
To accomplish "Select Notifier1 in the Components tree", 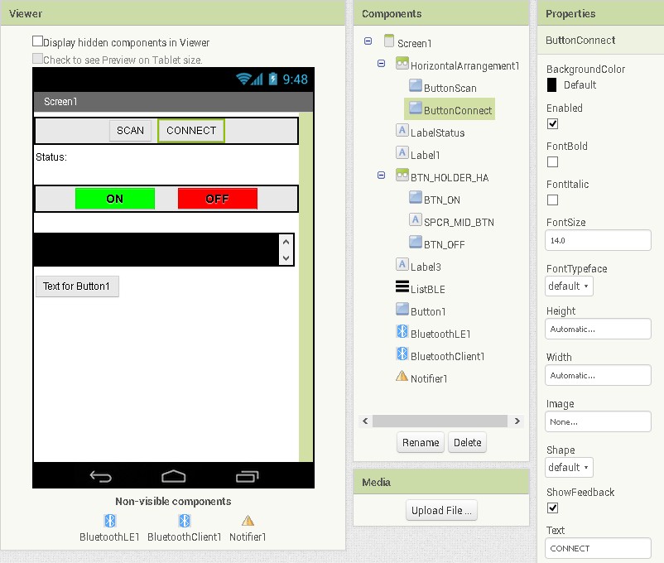I will point(428,378).
